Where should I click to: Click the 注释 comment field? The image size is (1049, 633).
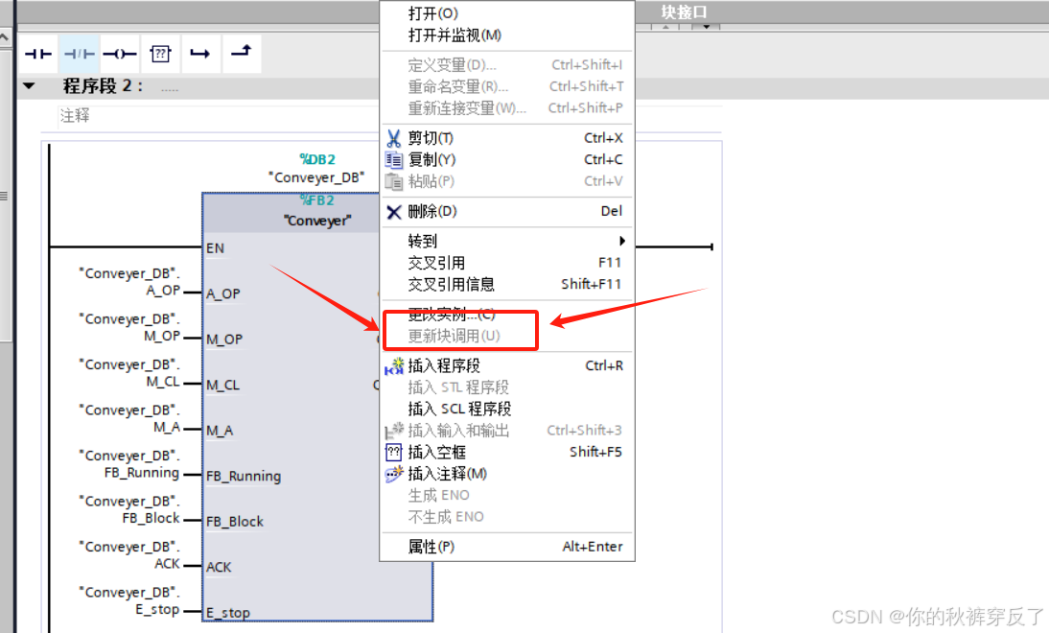73,117
